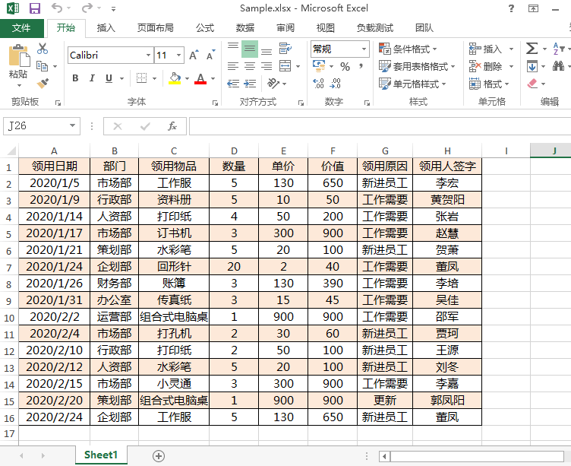Toggle underline formatting
The image size is (571, 466).
(109, 78)
